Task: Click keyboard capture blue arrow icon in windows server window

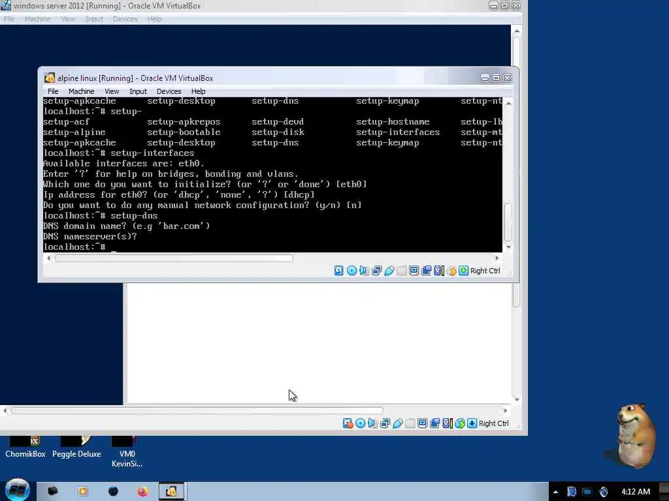Action: pos(472,423)
